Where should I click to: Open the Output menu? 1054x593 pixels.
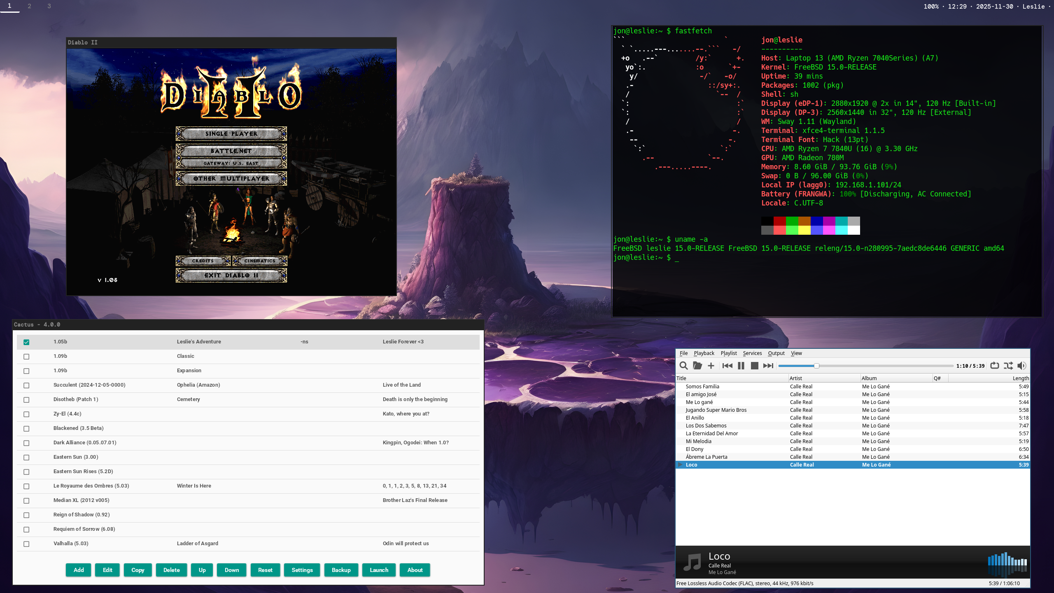776,353
